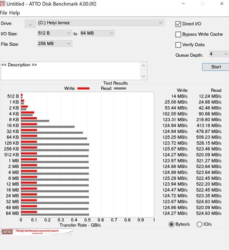The image size is (229, 250).
Task: Click the read value 12.24 MB/s
Action: pyautogui.click(x=210, y=96)
